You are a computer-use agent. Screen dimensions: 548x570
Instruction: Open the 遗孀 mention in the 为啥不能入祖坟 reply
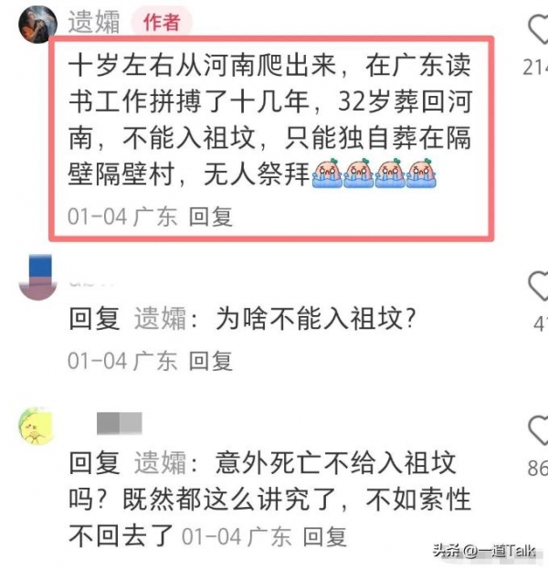tap(161, 318)
